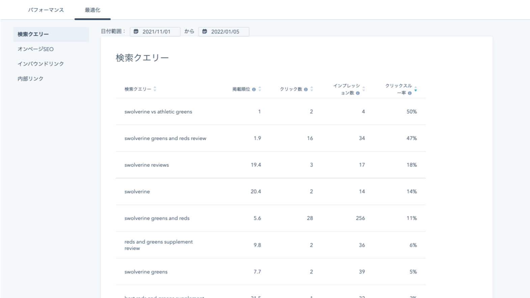Screen dimensions: 530x298
Task: Open the パフォーマンス tab
Action: [x=46, y=10]
